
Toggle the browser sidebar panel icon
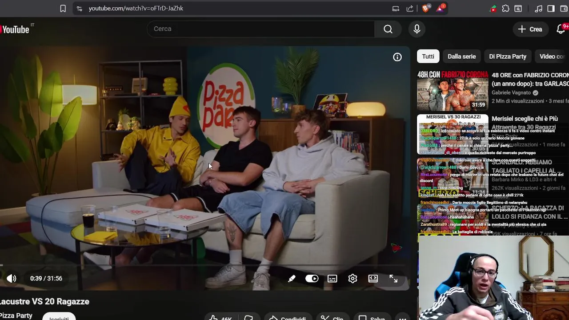pyautogui.click(x=551, y=8)
